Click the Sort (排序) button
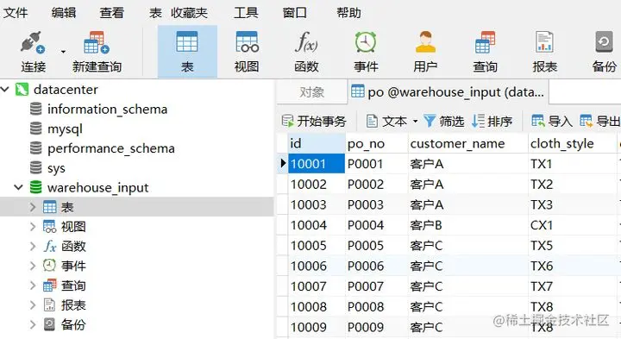 pyautogui.click(x=492, y=121)
